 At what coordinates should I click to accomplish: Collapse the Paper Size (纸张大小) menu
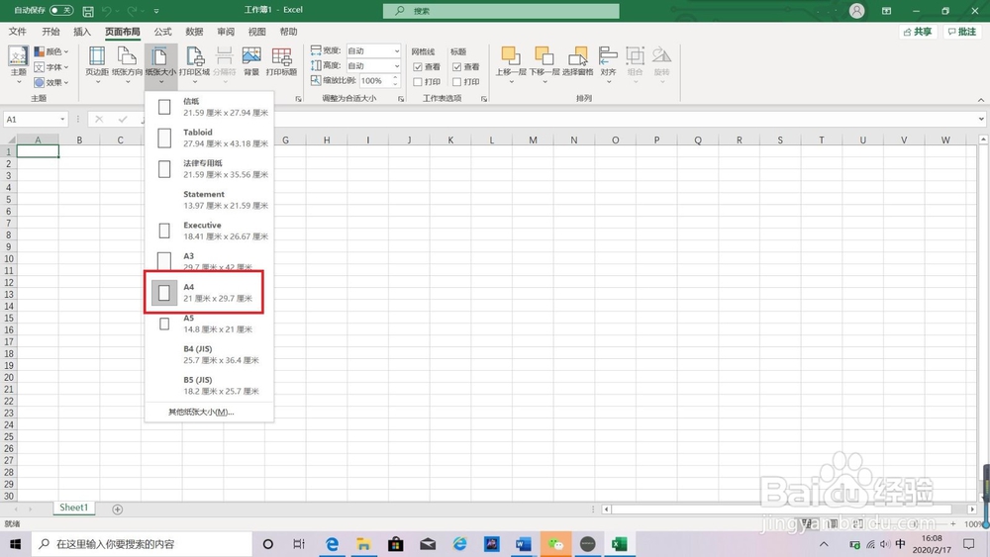point(160,65)
